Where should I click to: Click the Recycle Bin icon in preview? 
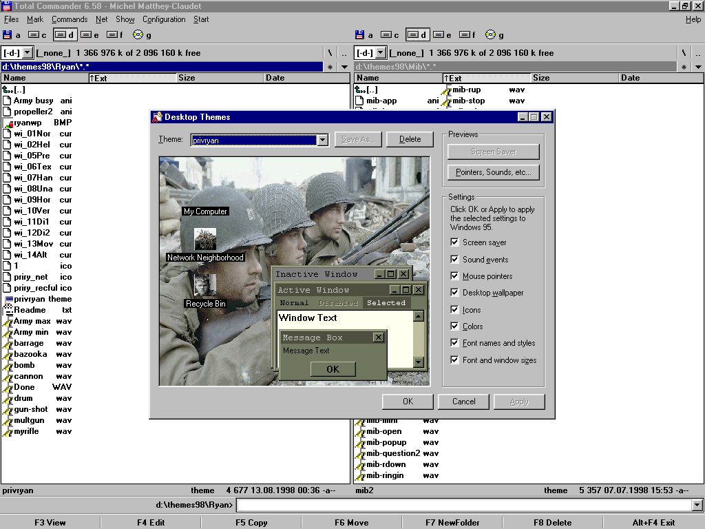tap(205, 285)
